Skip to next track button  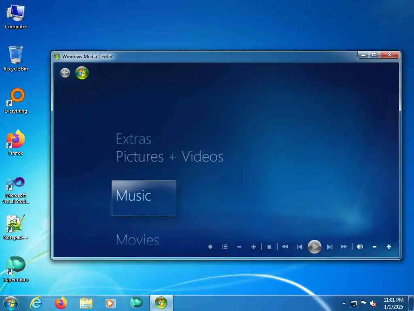coord(330,247)
